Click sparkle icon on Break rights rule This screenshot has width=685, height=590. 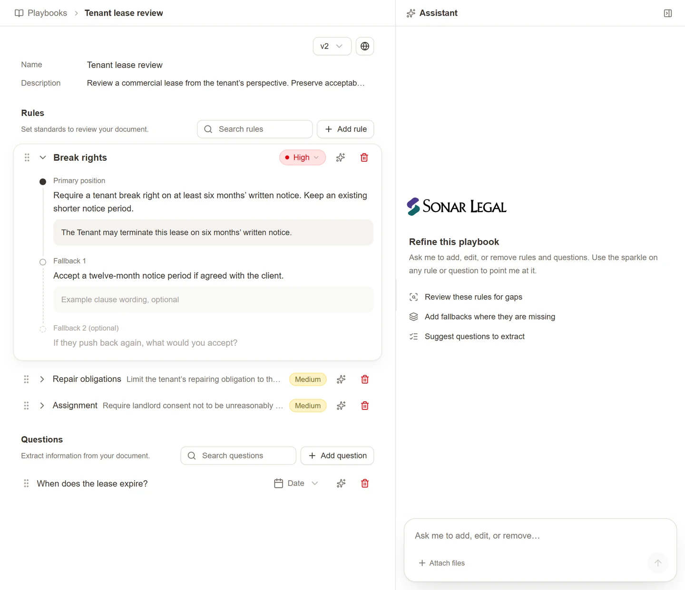pyautogui.click(x=341, y=157)
